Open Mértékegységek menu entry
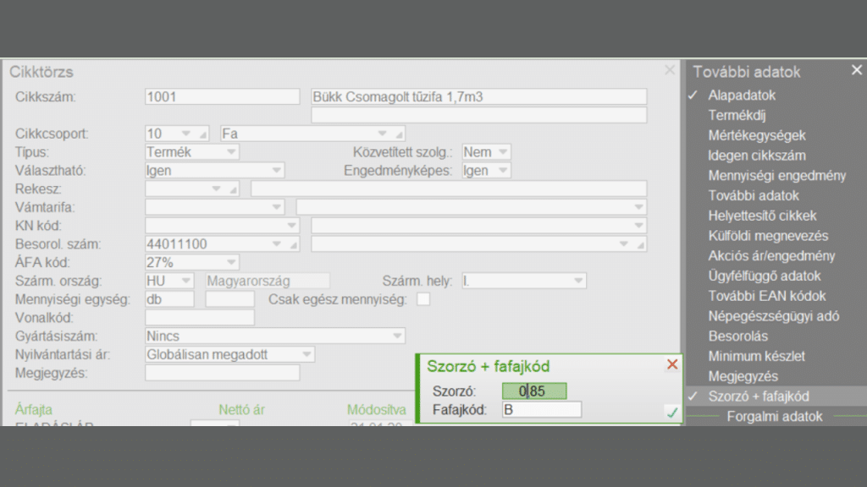The height and width of the screenshot is (487, 867). (x=757, y=135)
